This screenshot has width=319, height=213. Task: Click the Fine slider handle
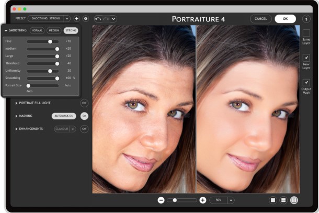tap(50, 41)
